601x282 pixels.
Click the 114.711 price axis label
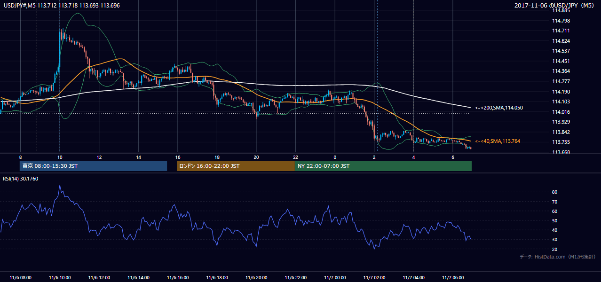click(561, 31)
